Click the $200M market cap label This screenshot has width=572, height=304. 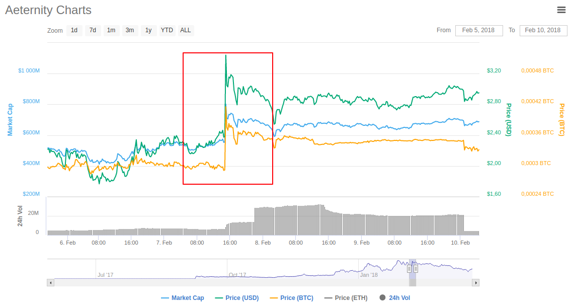pos(31,194)
